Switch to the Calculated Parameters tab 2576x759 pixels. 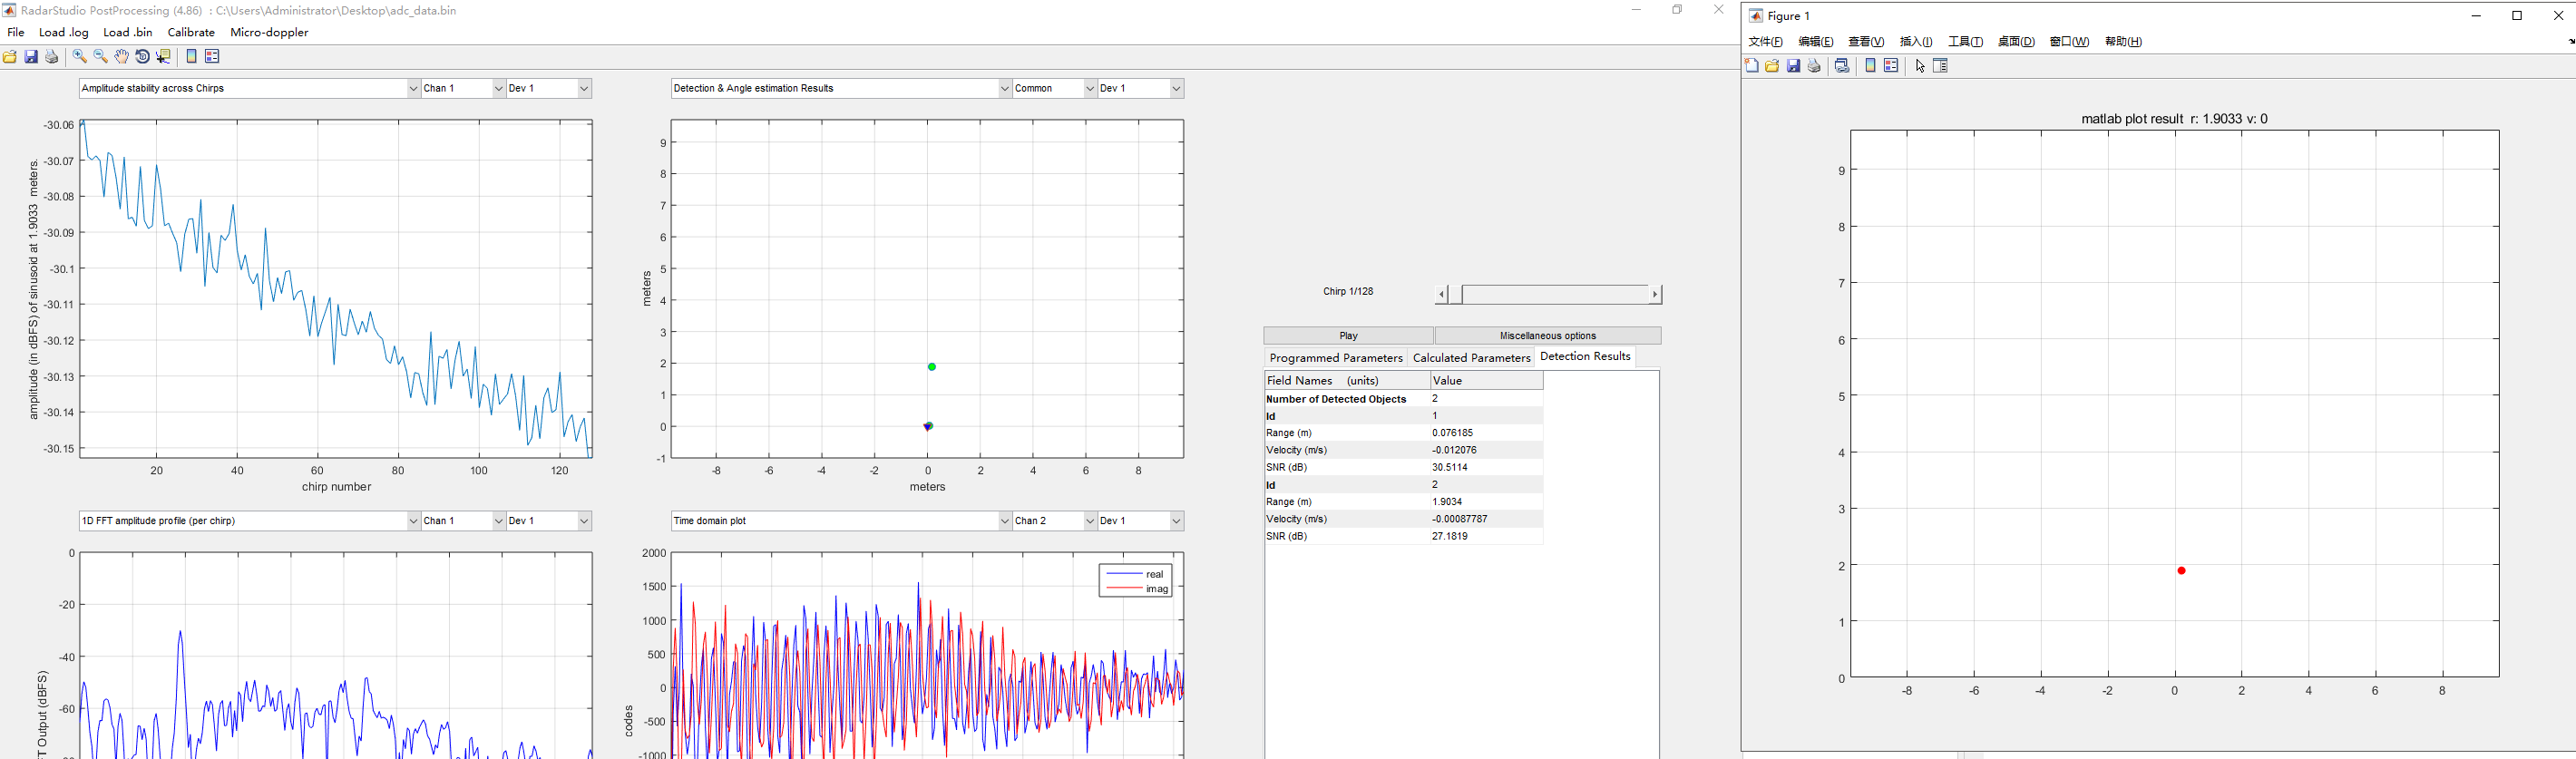coord(1471,358)
